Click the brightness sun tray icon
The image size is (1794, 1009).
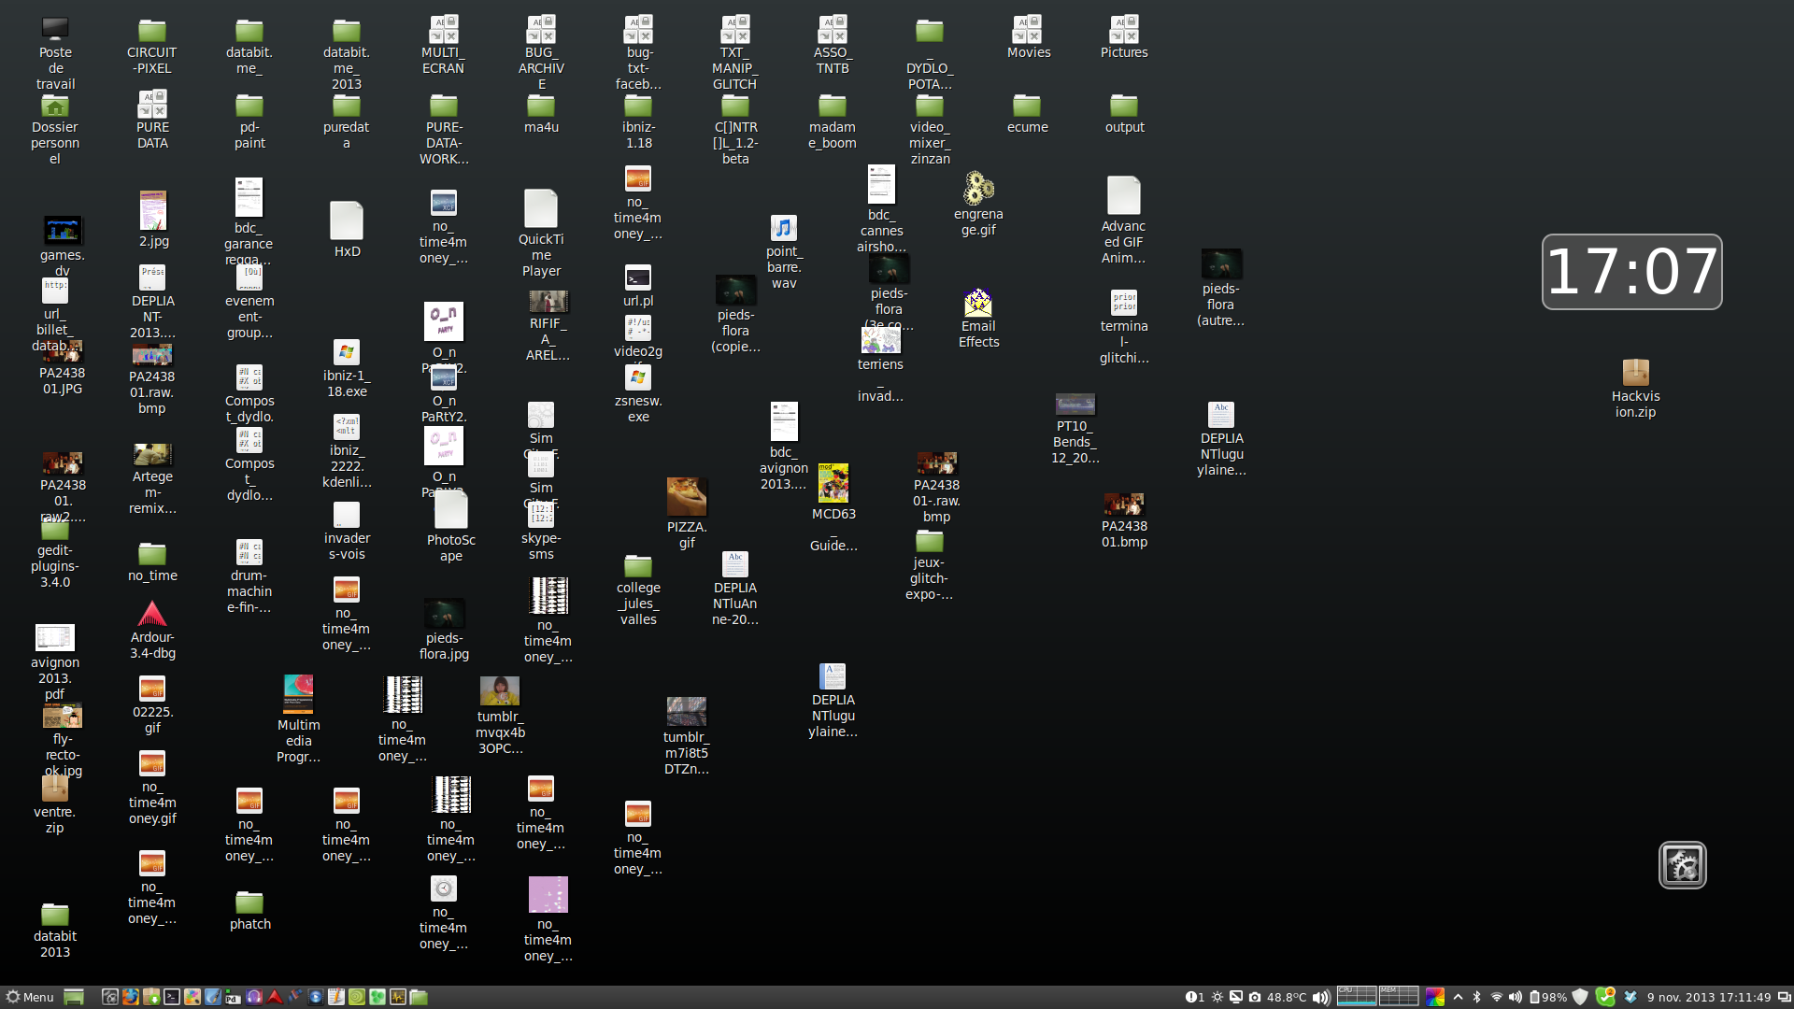point(1217,997)
